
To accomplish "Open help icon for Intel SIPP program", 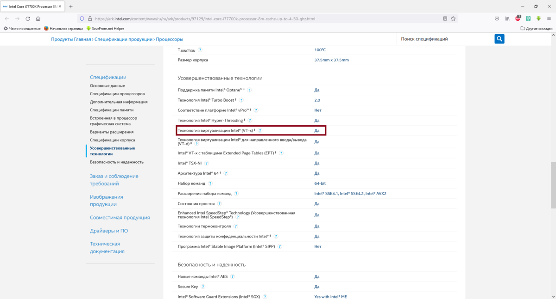I will coord(280,247).
